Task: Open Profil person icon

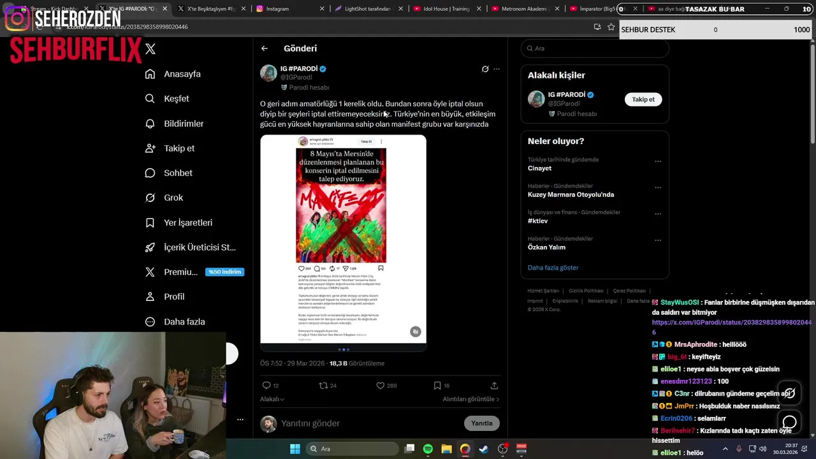Action: (x=150, y=296)
